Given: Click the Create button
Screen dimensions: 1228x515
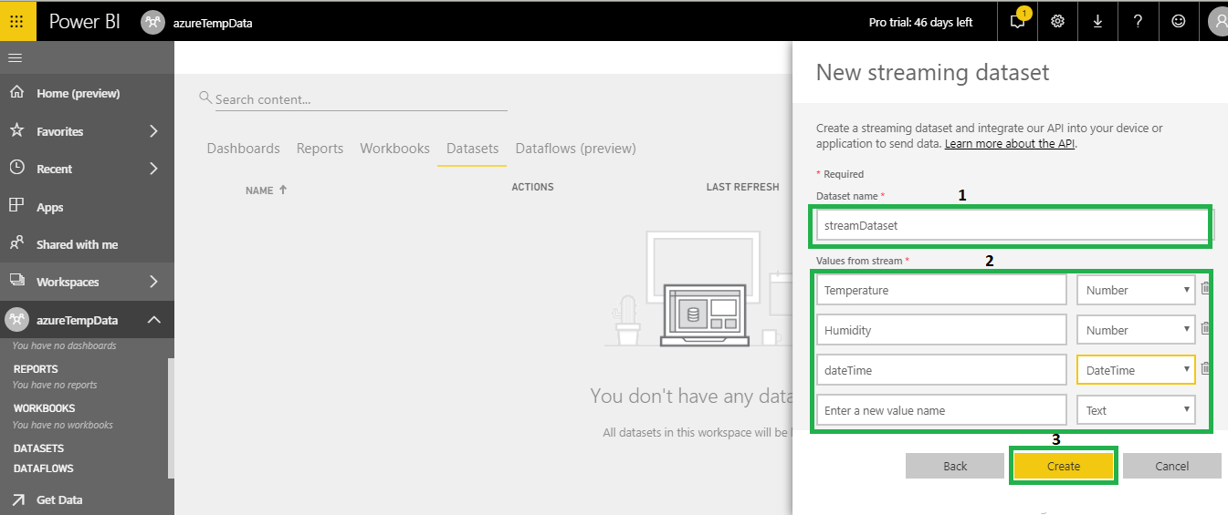Looking at the screenshot, I should [1064, 466].
